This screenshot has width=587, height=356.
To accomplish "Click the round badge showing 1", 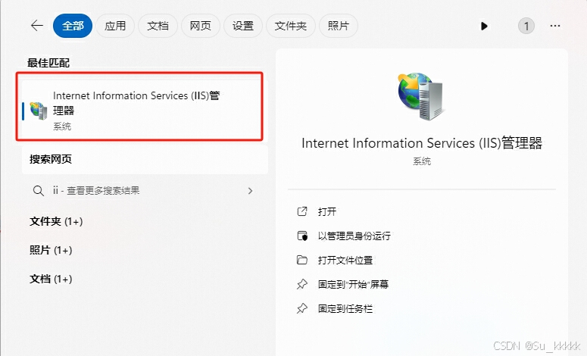I will 526,26.
